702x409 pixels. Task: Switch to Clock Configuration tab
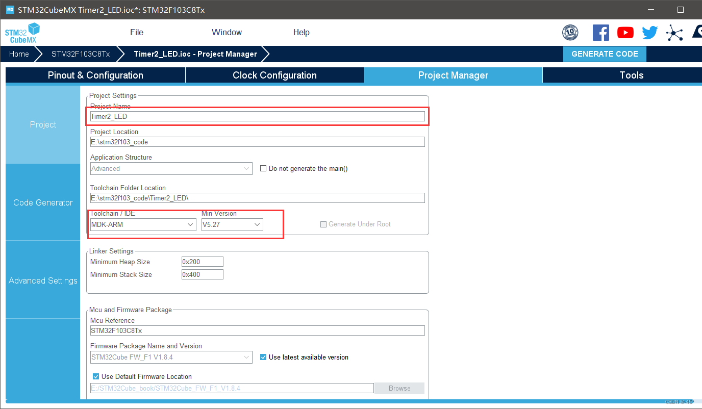tap(274, 75)
